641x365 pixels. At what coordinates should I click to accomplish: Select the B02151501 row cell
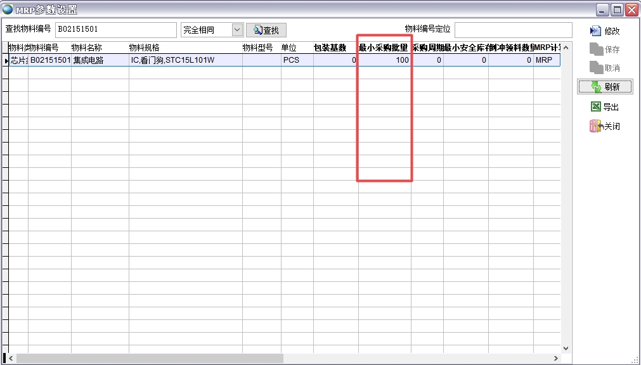click(50, 60)
